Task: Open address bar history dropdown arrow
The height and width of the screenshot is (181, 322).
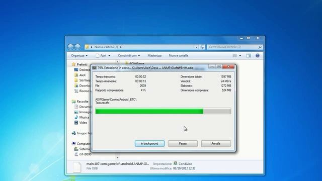Action: click(x=196, y=47)
